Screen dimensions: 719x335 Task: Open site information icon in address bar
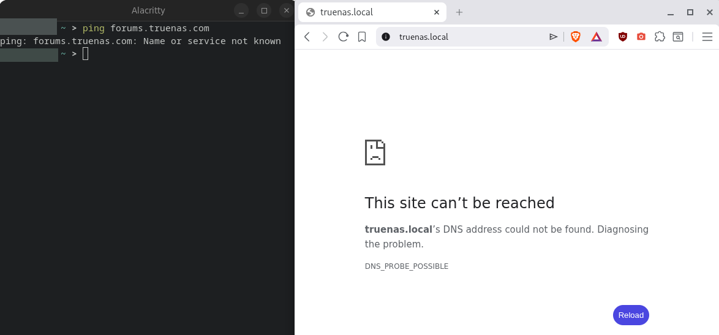[x=386, y=37]
